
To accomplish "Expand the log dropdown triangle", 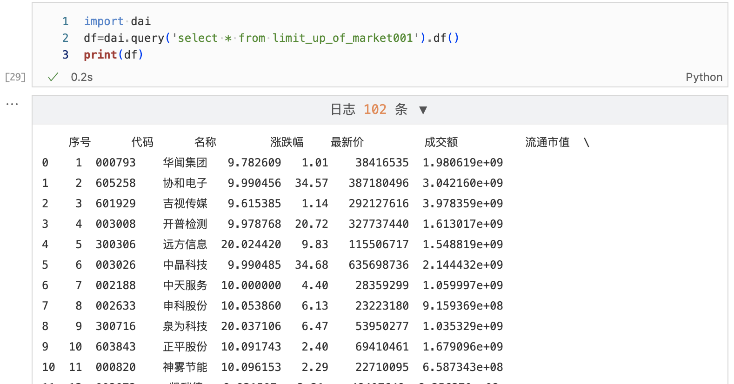I will pos(423,110).
